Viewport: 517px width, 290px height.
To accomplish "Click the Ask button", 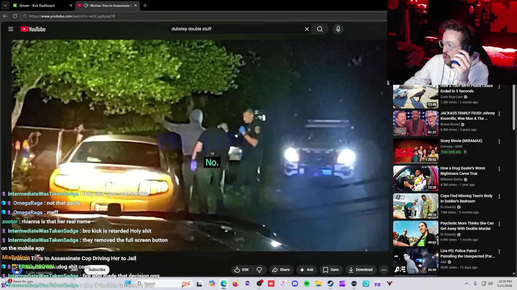I will click(x=306, y=270).
